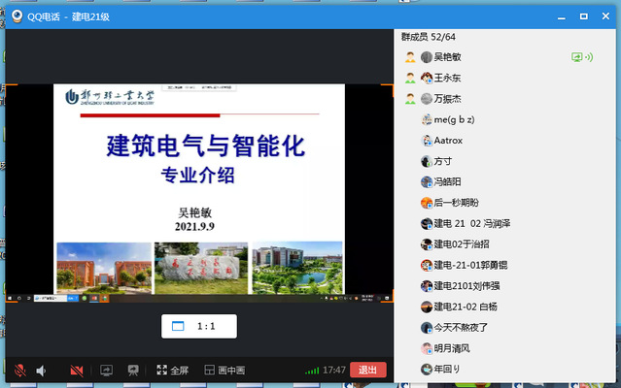The width and height of the screenshot is (621, 388).
Task: Unmute the microphone in call toolbar
Action: pyautogui.click(x=18, y=370)
